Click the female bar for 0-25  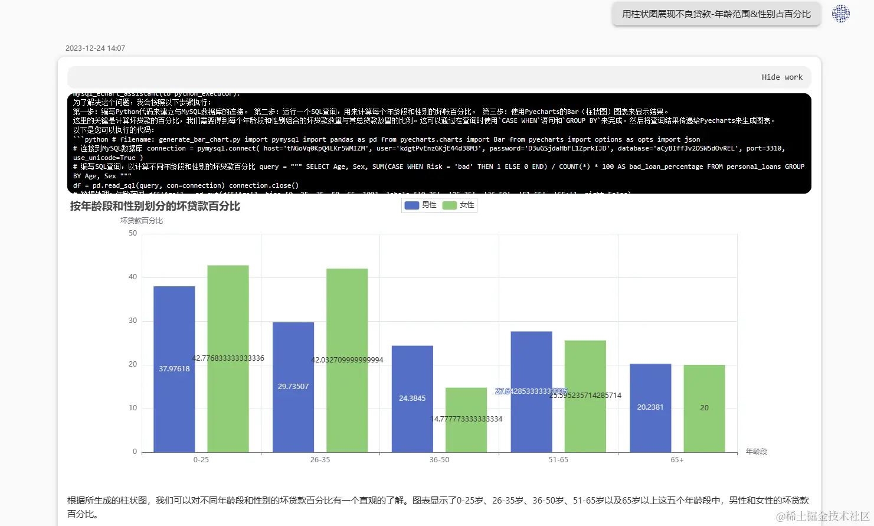click(228, 359)
